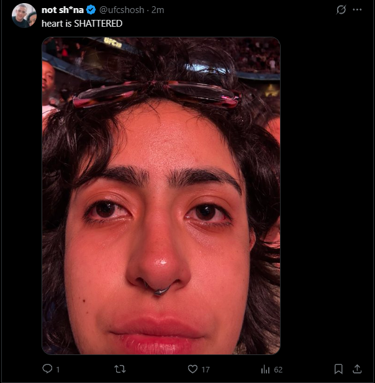Click the blue verified badge
The width and height of the screenshot is (375, 383).
coord(91,10)
